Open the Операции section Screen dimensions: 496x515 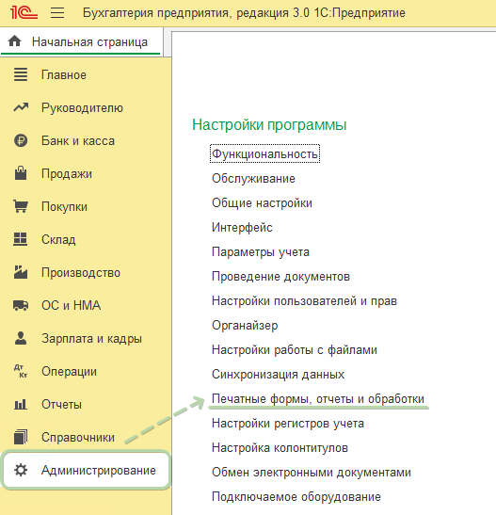(x=69, y=372)
